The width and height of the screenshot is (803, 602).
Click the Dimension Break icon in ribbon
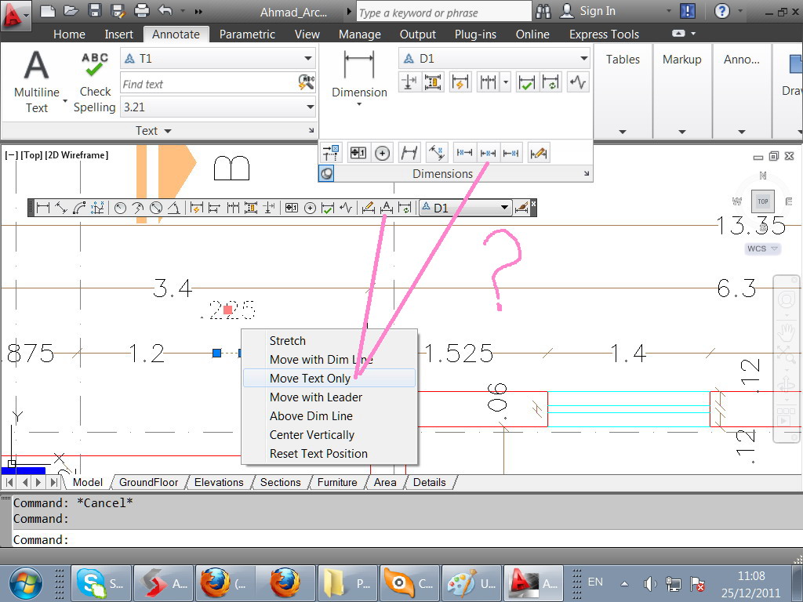[x=409, y=82]
